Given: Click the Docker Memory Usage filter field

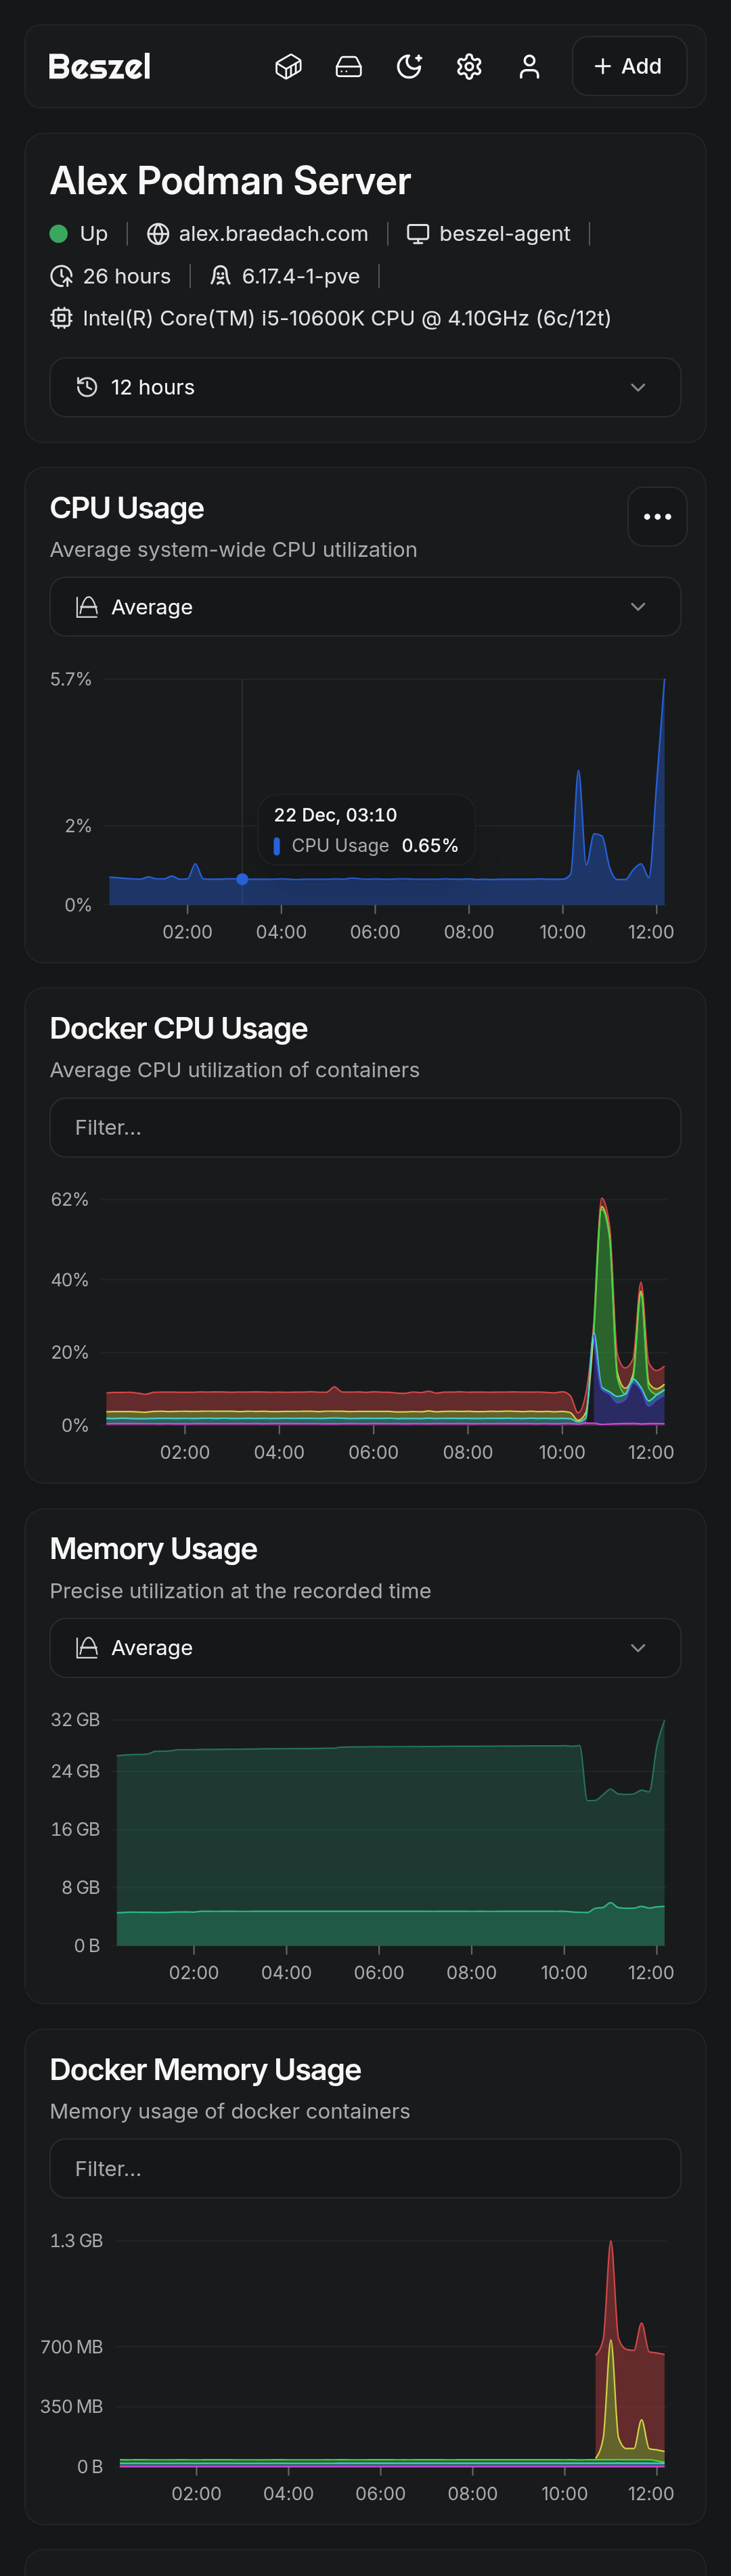Looking at the screenshot, I should pos(365,2169).
